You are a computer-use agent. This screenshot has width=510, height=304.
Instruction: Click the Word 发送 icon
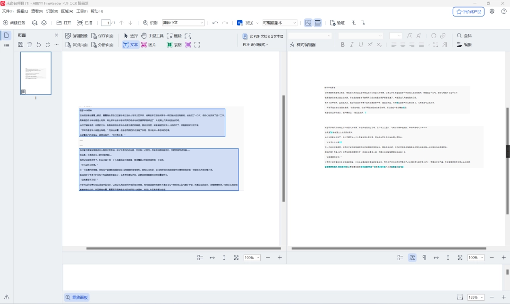[240, 23]
